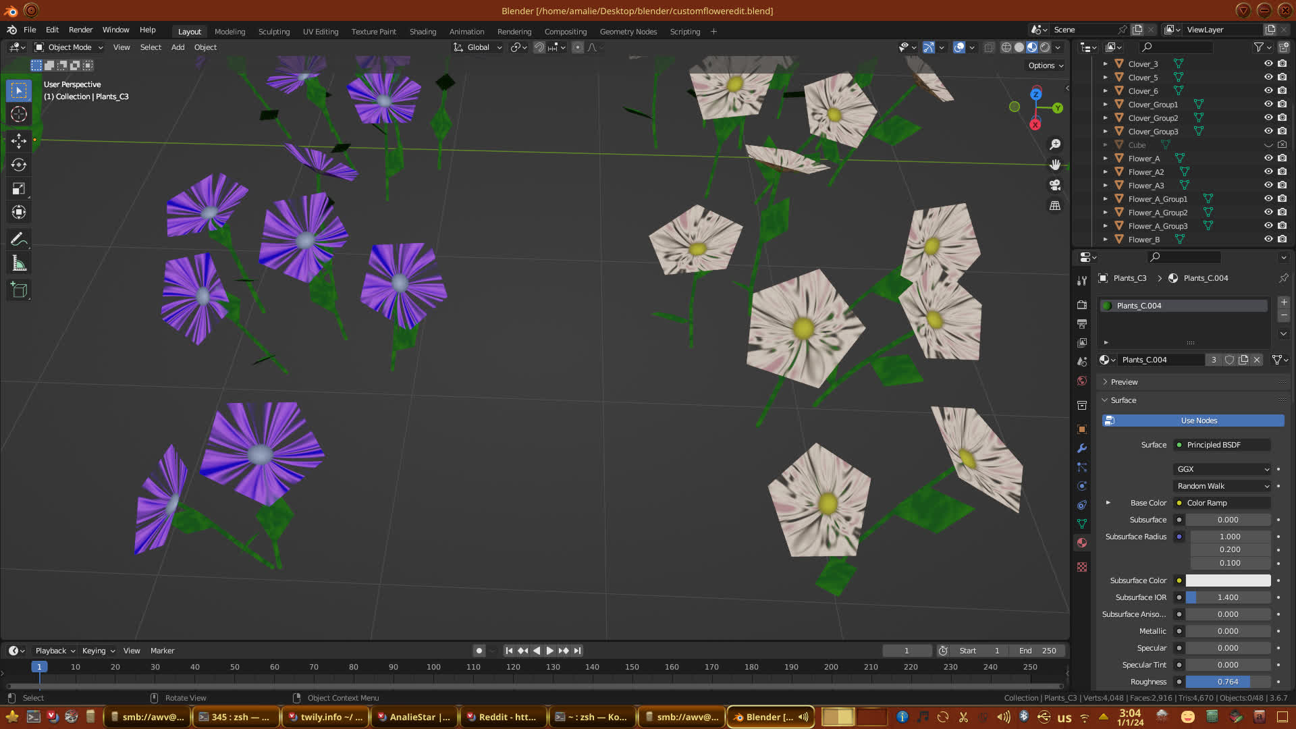Toggle viewport visibility of Clover_5
The image size is (1296, 729).
(1268, 78)
